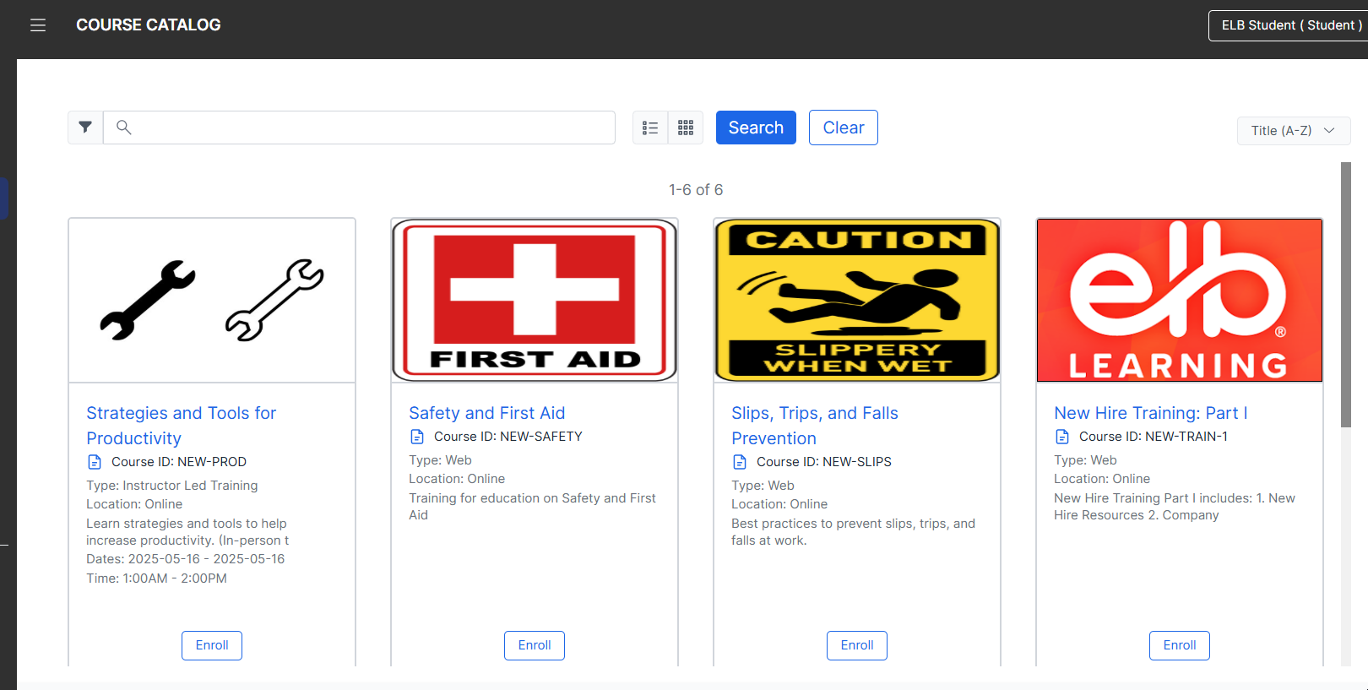
Task: Click the document icon beside NEW-SAFETY course ID
Action: 417,437
